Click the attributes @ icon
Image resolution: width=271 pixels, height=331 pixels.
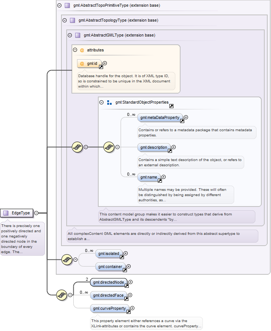(82, 50)
